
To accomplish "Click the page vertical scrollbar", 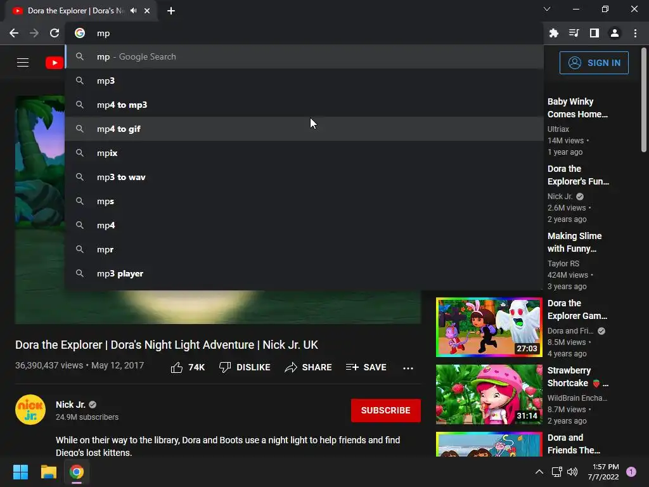I will 644,100.
